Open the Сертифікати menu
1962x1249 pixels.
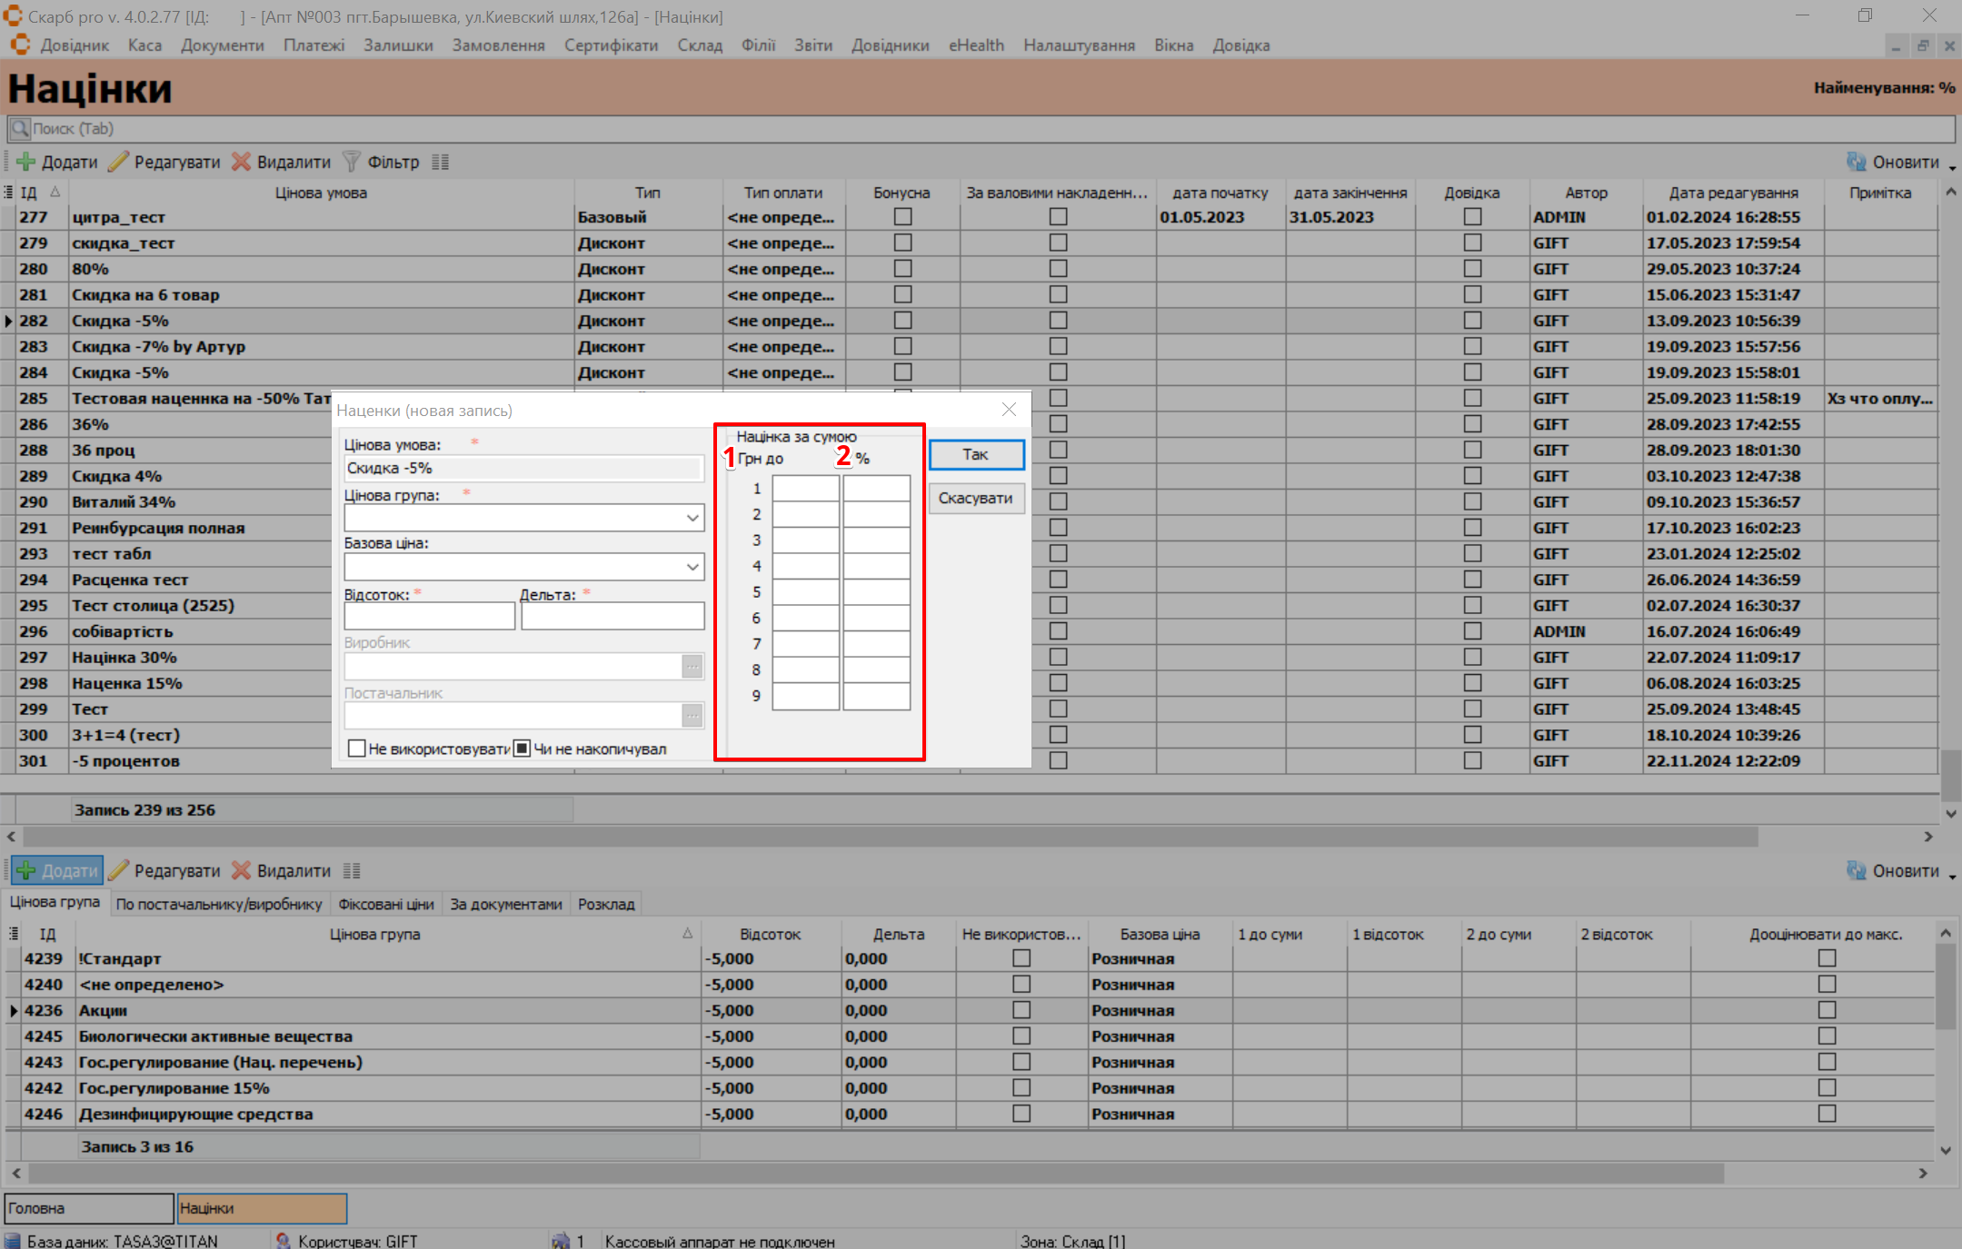611,45
